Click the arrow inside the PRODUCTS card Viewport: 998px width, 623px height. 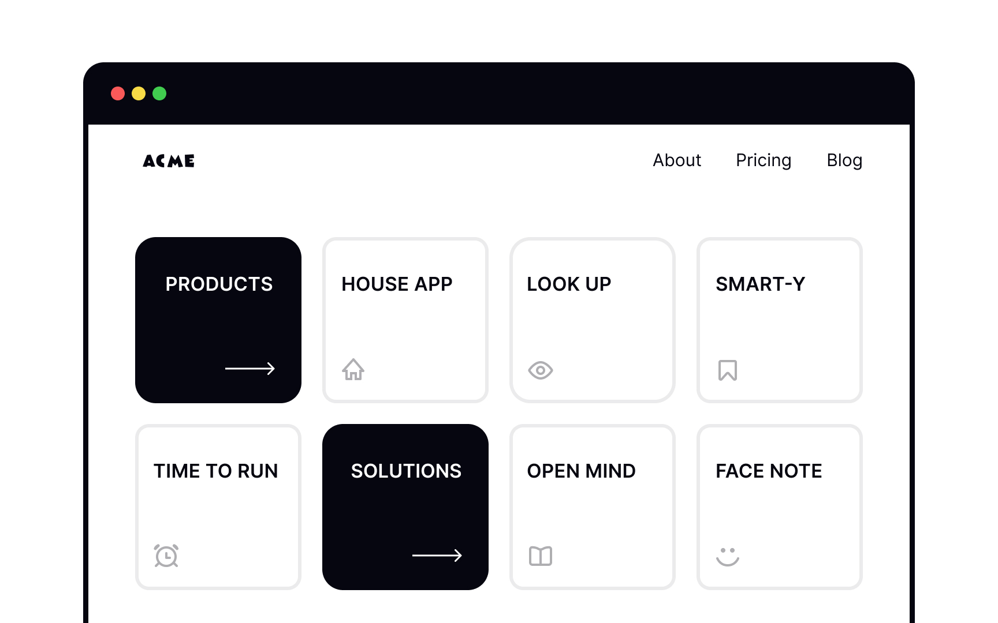250,369
